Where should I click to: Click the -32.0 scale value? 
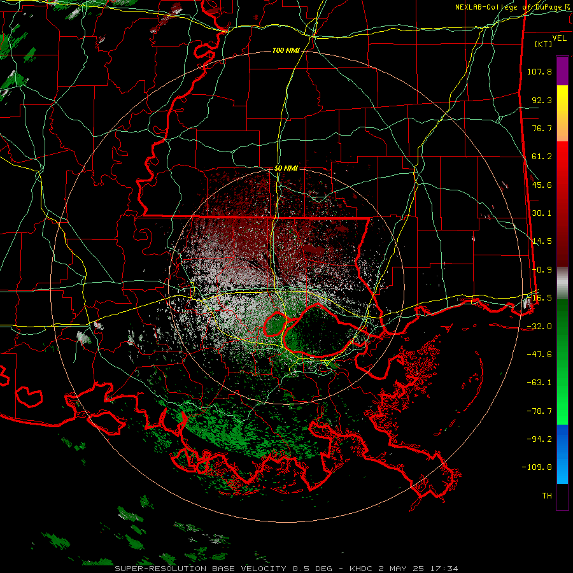pyautogui.click(x=539, y=327)
